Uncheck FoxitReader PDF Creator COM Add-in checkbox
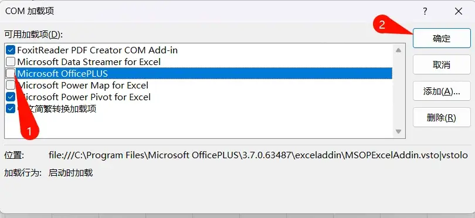475x218 pixels. coord(11,50)
